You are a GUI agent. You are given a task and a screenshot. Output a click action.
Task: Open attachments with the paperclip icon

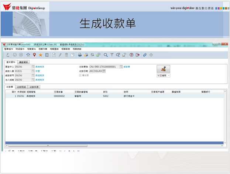tap(145, 55)
